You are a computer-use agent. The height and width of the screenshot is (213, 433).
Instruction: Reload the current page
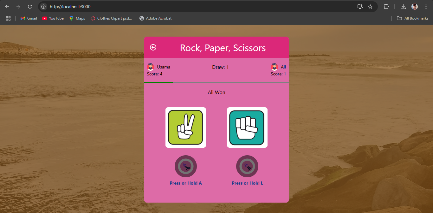pos(30,7)
